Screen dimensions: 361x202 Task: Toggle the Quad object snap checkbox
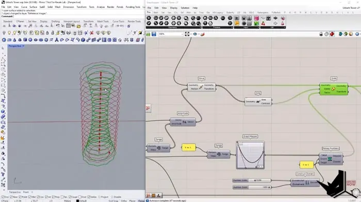(x=70, y=197)
